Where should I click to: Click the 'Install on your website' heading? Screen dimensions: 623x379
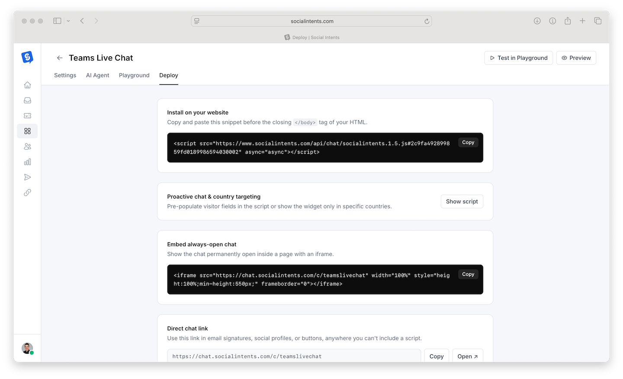coord(198,112)
